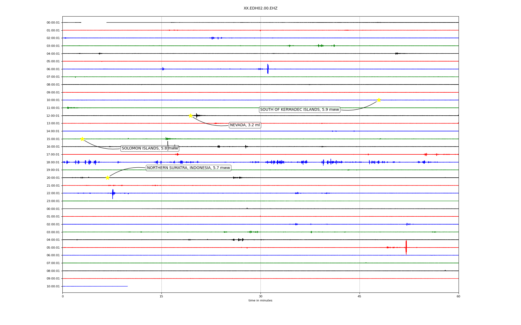Click the Solomon Islands star marker
521x325 pixels.
click(x=82, y=139)
